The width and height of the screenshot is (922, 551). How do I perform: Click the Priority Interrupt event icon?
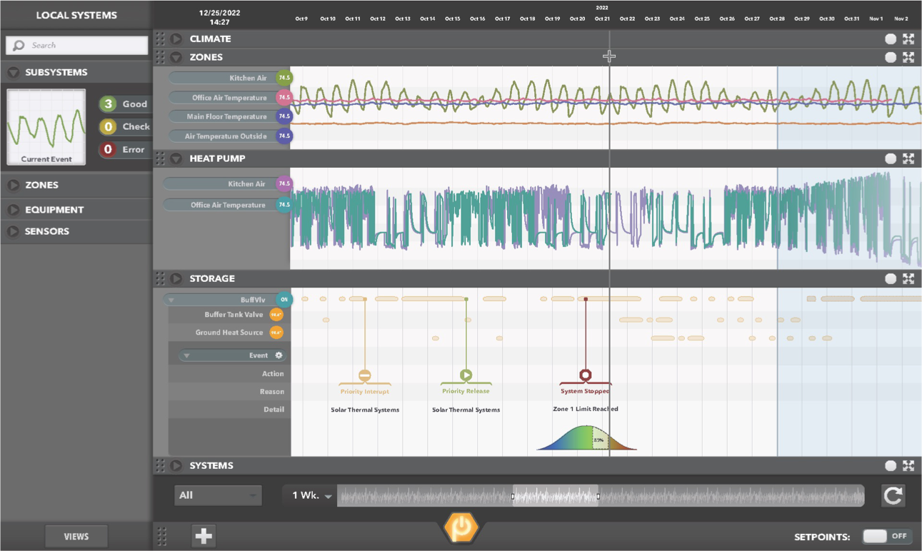pyautogui.click(x=365, y=375)
